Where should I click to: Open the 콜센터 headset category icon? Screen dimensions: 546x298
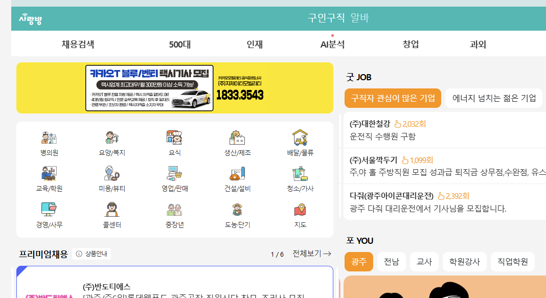pos(112,210)
